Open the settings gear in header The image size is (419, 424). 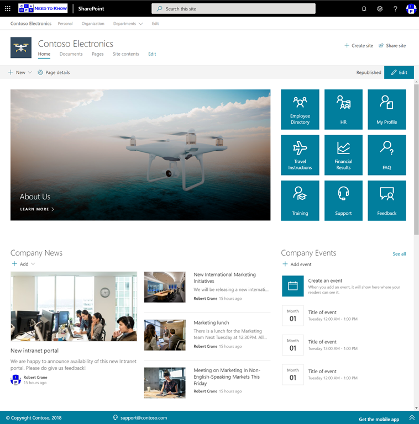click(x=380, y=9)
